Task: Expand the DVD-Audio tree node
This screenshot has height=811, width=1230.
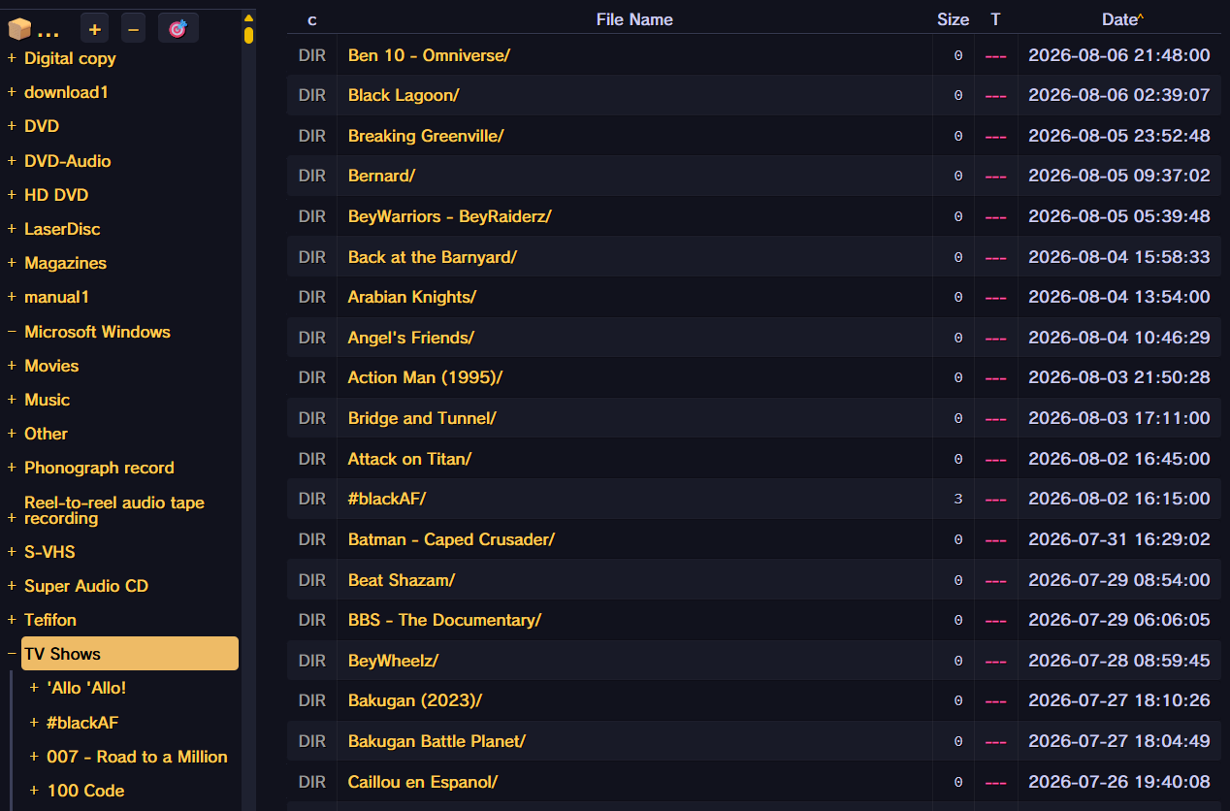Action: [x=12, y=161]
